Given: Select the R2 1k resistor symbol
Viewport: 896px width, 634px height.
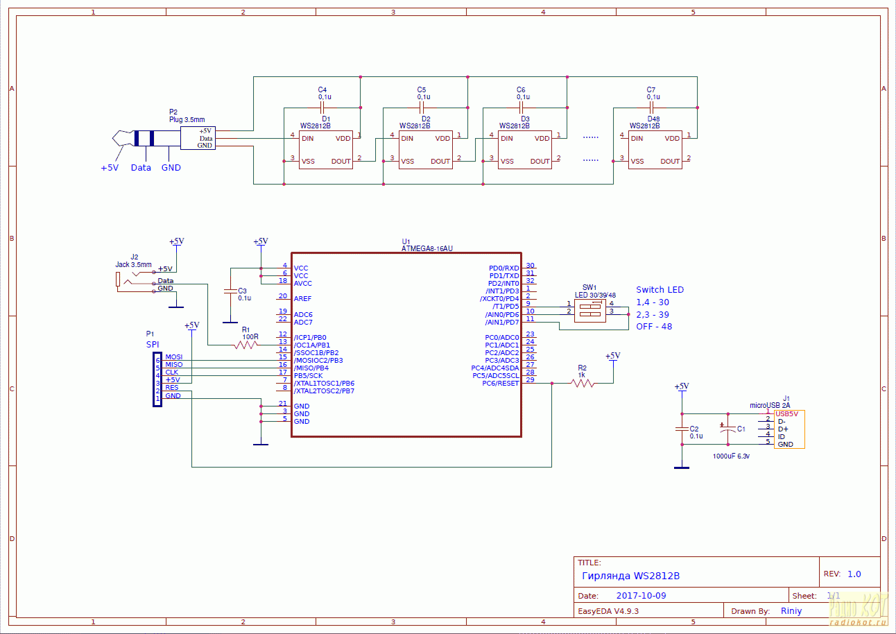Looking at the screenshot, I should [583, 383].
